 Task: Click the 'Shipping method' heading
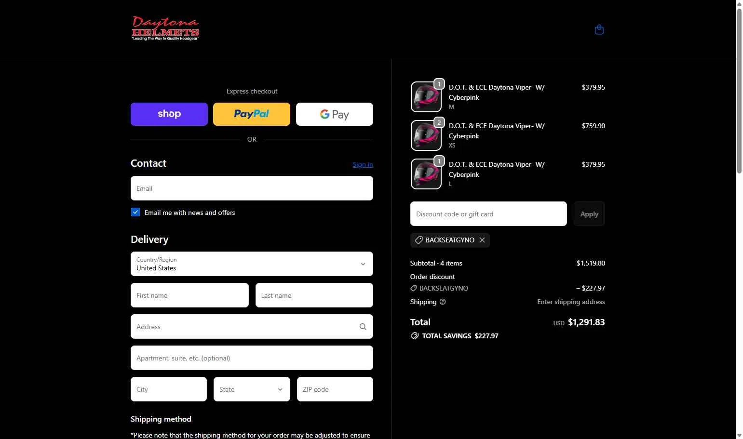tap(161, 419)
